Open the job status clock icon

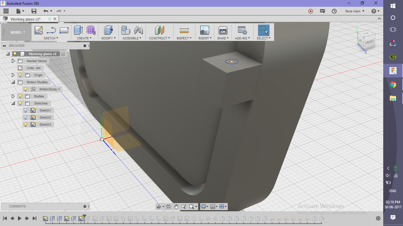[x=334, y=11]
